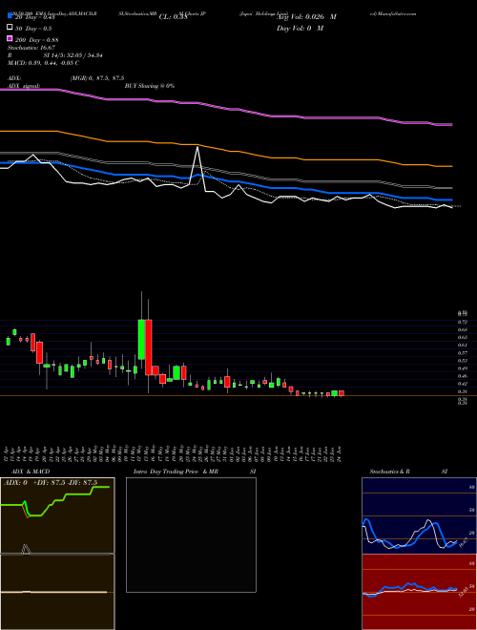Select the '50 Day = 0.5' legend text
477x630 pixels.
tap(33, 29)
